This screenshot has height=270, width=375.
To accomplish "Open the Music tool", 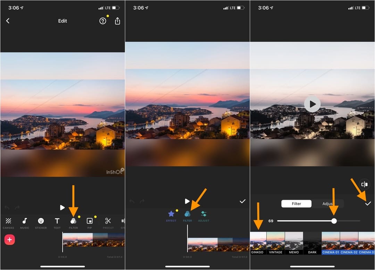I will pyautogui.click(x=25, y=223).
